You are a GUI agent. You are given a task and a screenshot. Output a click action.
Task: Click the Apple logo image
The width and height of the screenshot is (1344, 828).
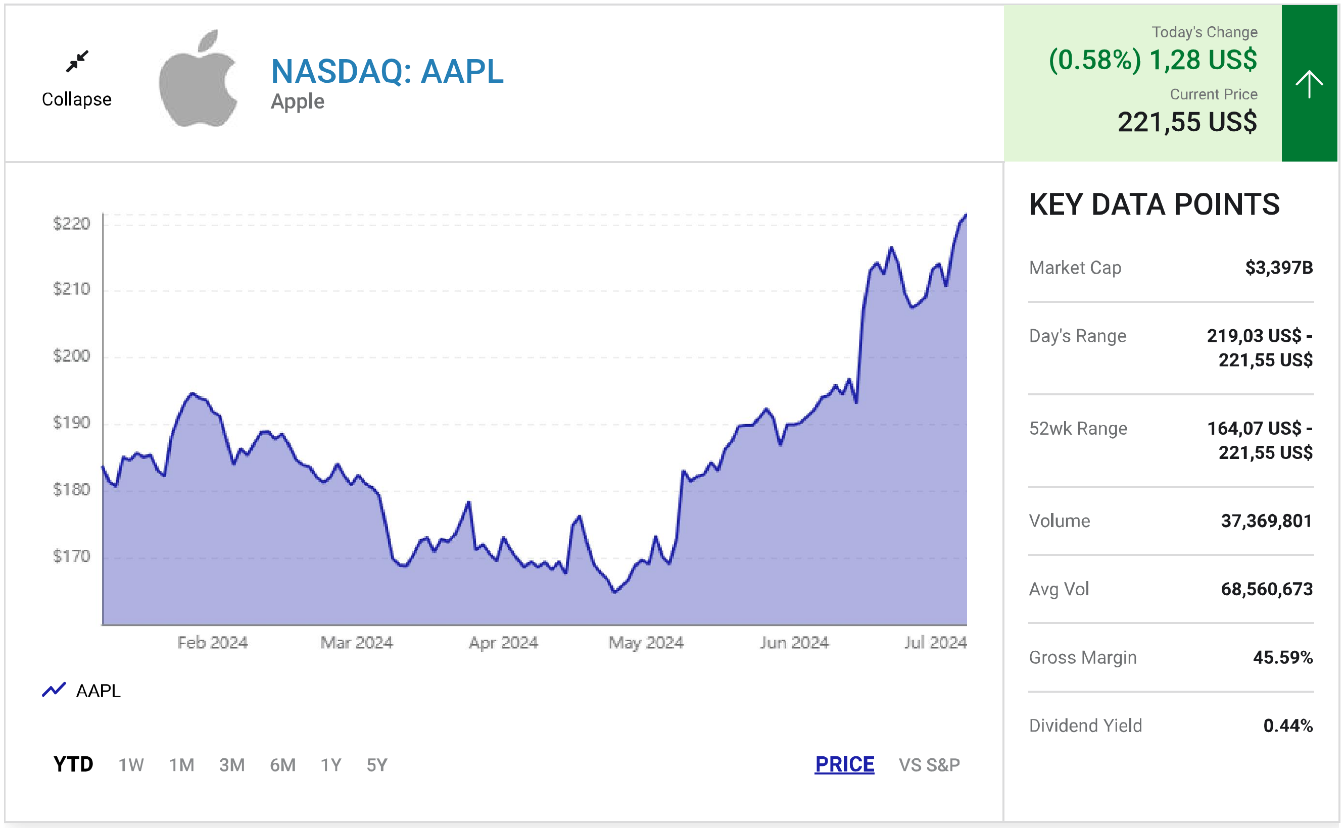click(x=199, y=78)
